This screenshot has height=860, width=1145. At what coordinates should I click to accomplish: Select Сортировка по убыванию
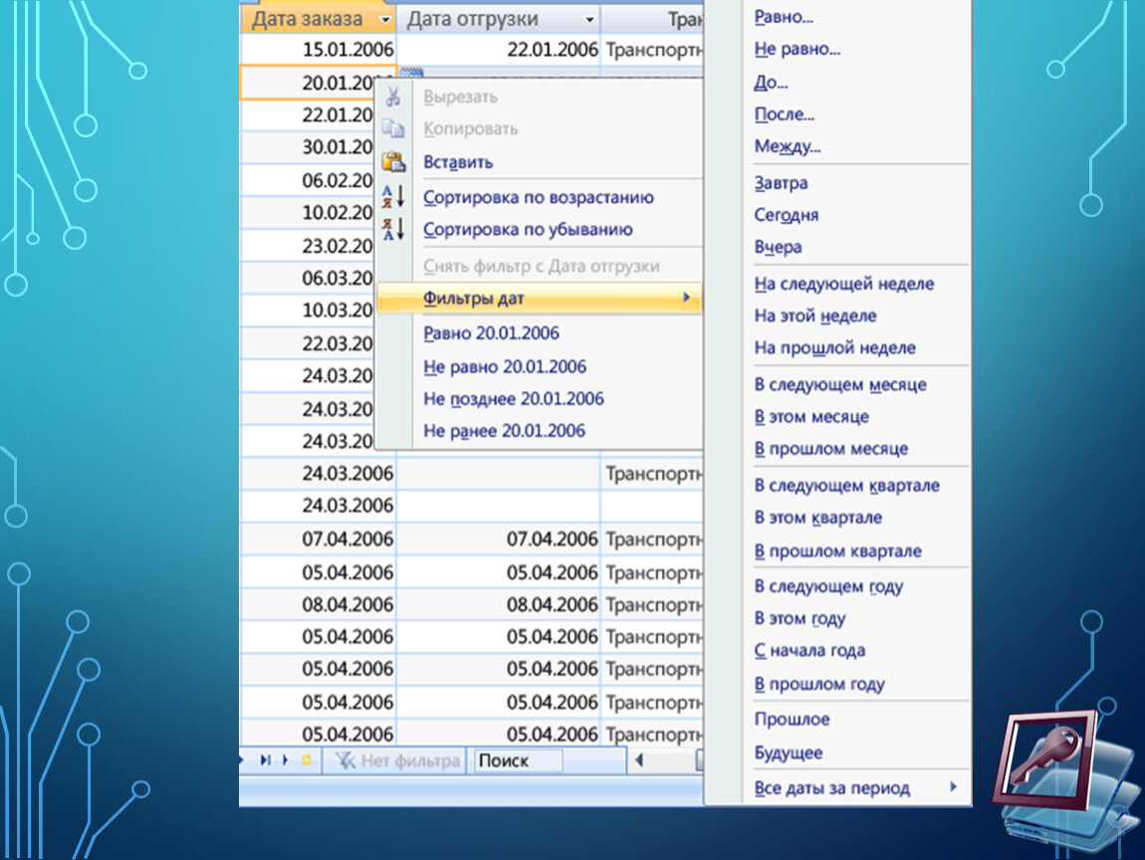[528, 229]
